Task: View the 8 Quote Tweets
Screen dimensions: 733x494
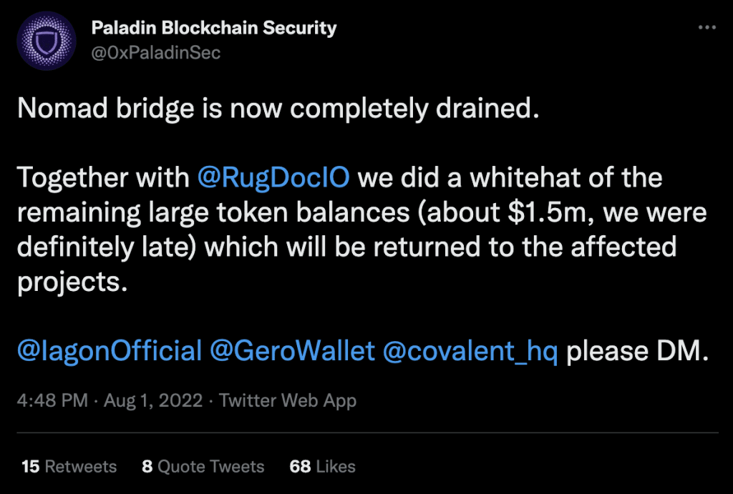Action: click(204, 466)
